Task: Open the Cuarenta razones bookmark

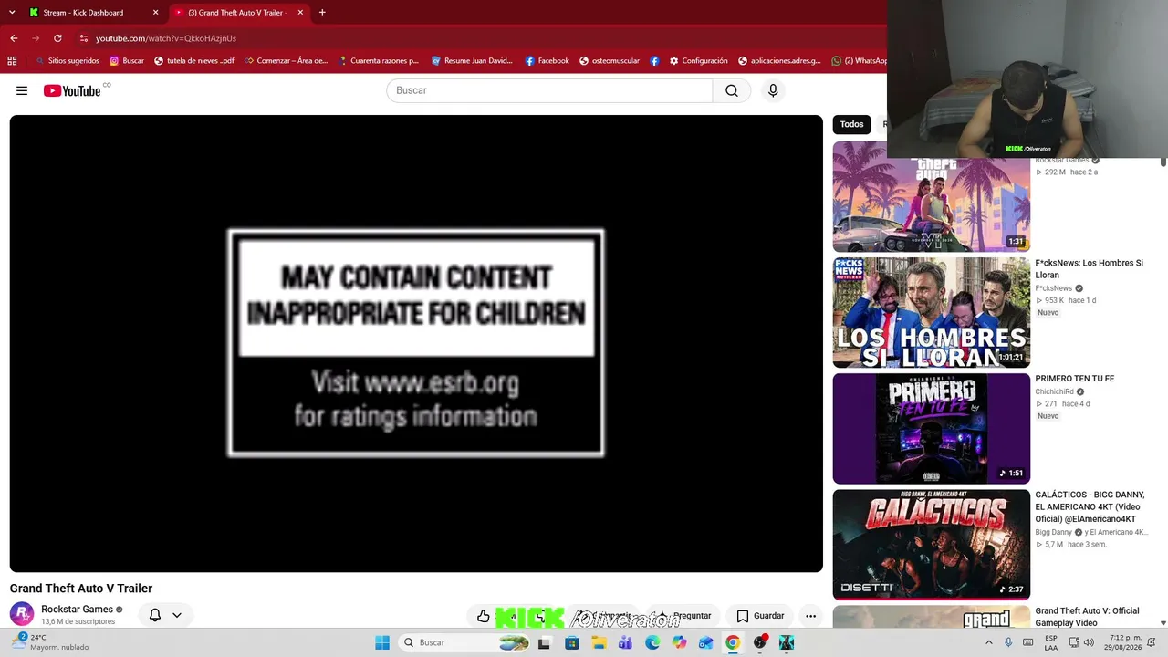Action: (x=378, y=61)
